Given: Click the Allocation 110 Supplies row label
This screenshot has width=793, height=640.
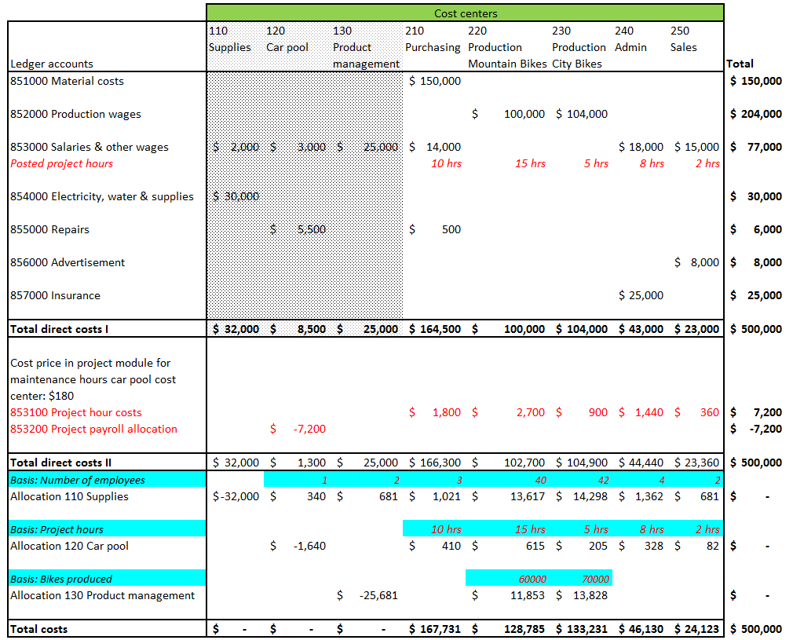Looking at the screenshot, I should pos(69,496).
